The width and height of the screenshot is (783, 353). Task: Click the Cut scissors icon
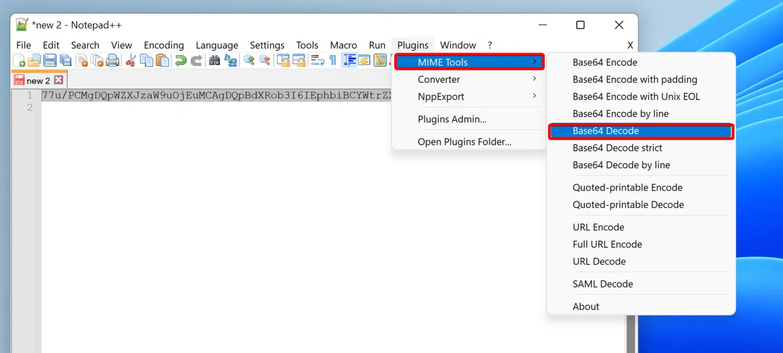(x=130, y=60)
